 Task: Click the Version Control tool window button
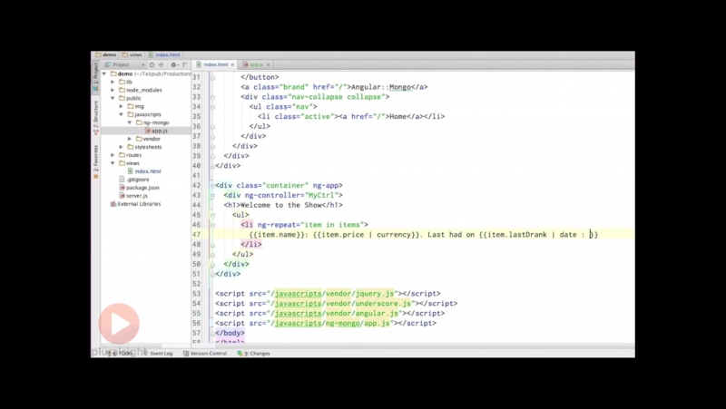click(x=205, y=353)
